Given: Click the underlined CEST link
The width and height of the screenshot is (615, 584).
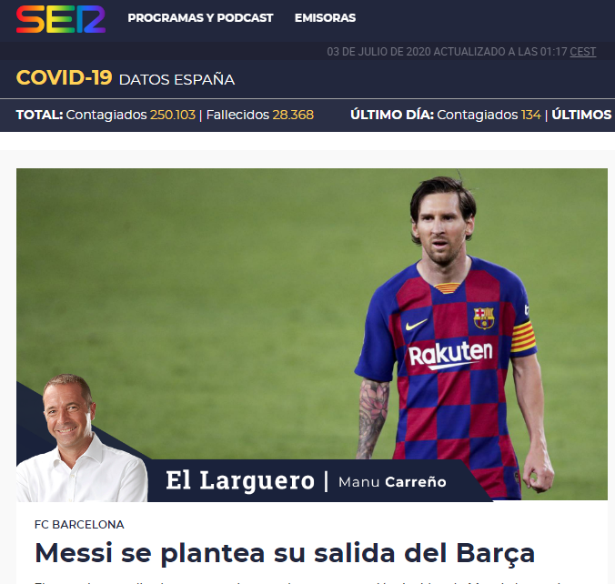Looking at the screenshot, I should click(x=583, y=52).
